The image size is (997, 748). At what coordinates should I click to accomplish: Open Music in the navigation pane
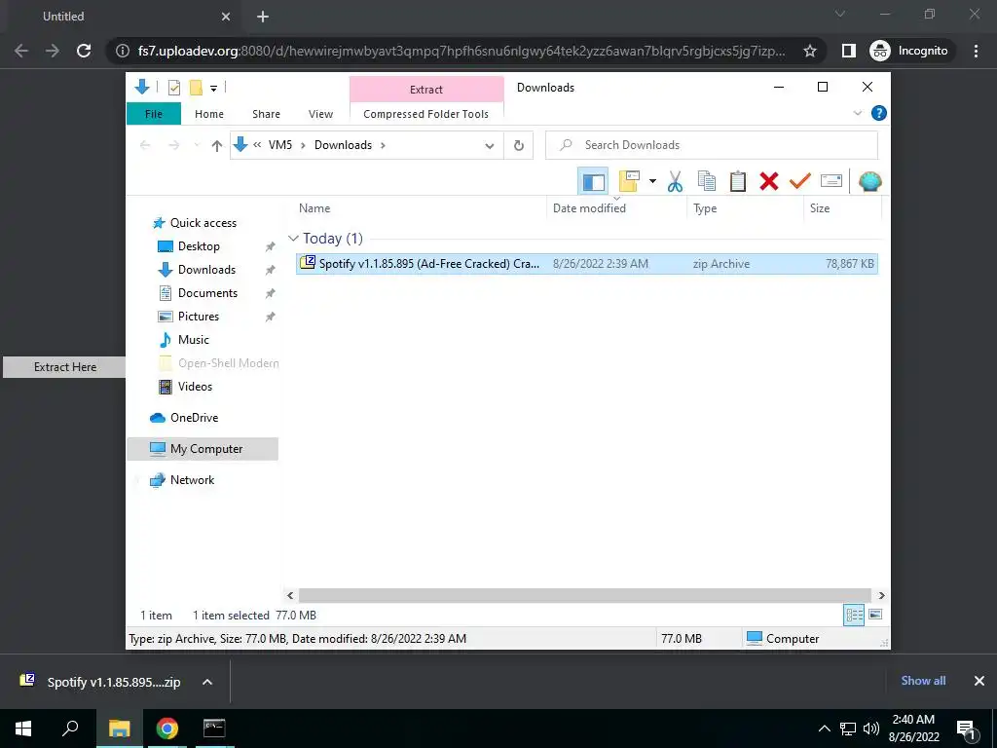coord(194,340)
